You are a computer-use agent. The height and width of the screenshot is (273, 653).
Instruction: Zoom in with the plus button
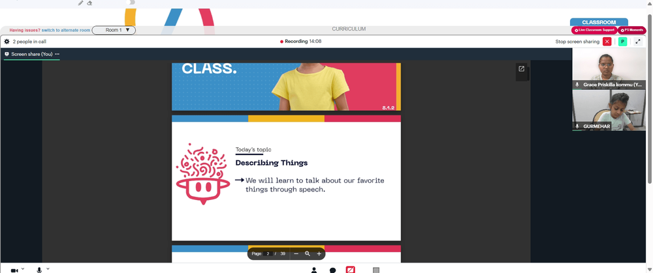[319, 253]
